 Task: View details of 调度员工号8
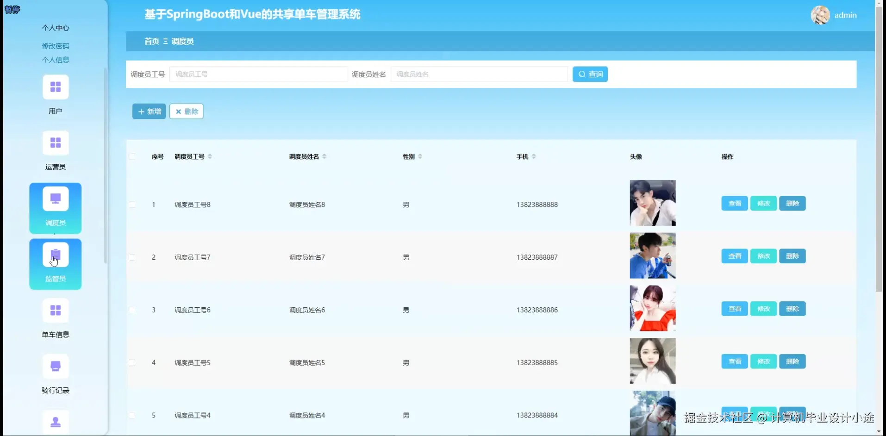point(735,204)
